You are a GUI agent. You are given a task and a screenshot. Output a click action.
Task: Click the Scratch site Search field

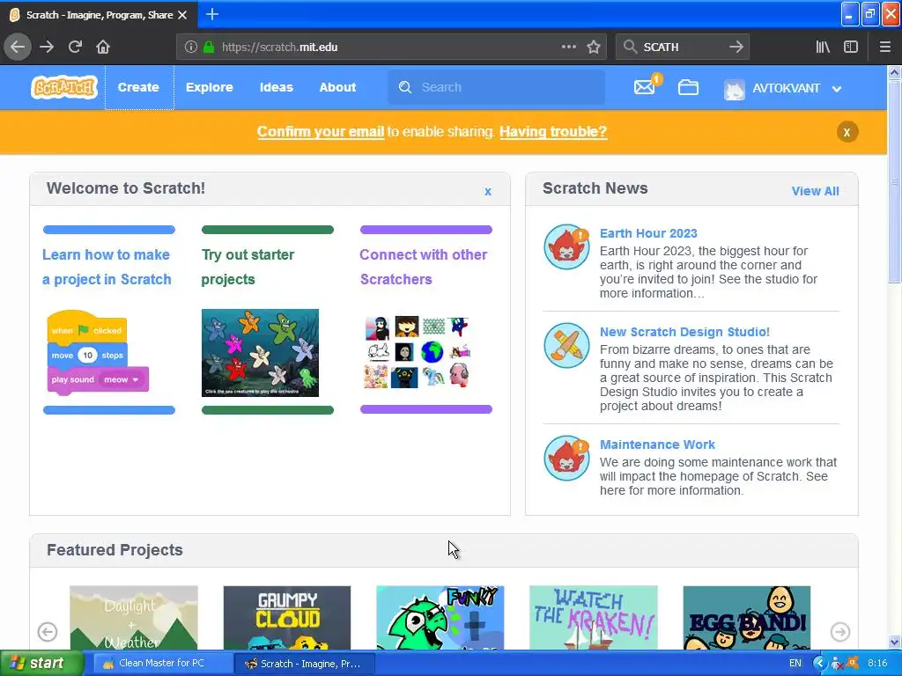pyautogui.click(x=497, y=87)
